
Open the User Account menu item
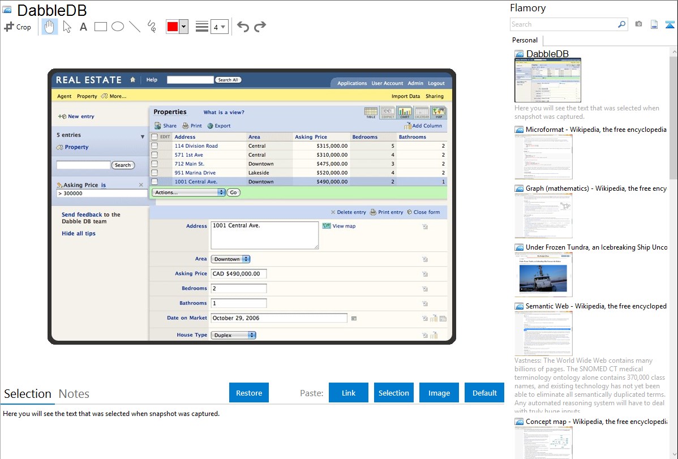click(387, 83)
